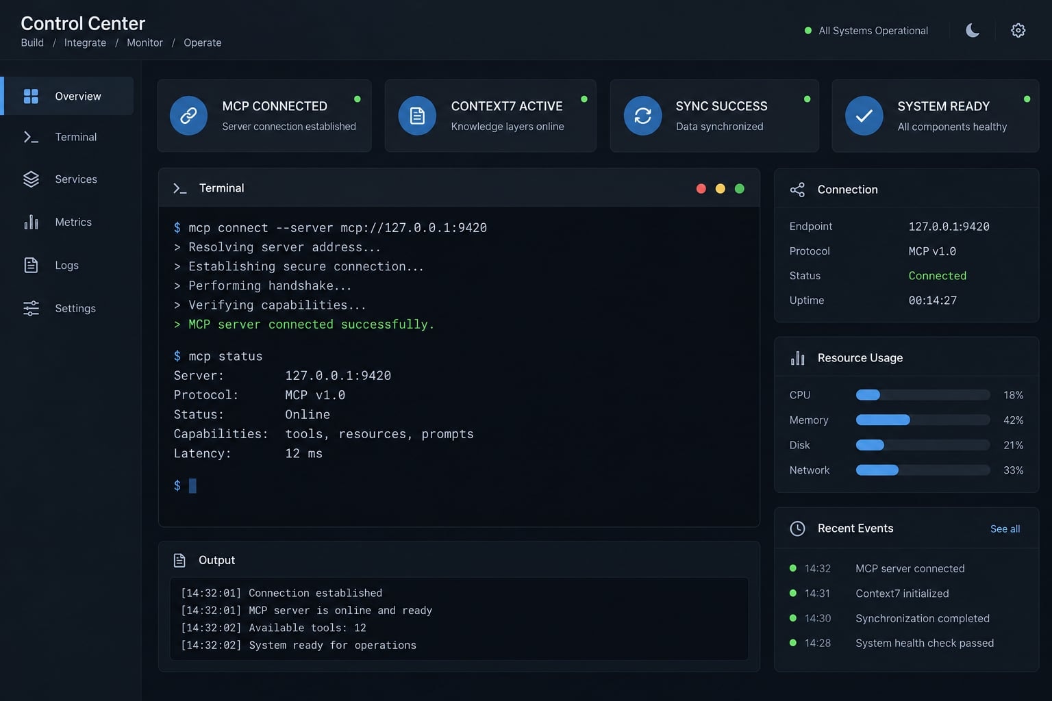The width and height of the screenshot is (1052, 701).
Task: Click the Endpoint value in Connection panel
Action: [x=949, y=226]
